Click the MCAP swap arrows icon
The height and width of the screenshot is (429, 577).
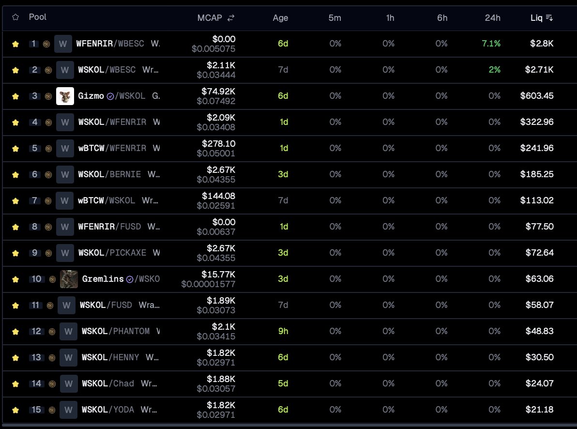coord(231,18)
